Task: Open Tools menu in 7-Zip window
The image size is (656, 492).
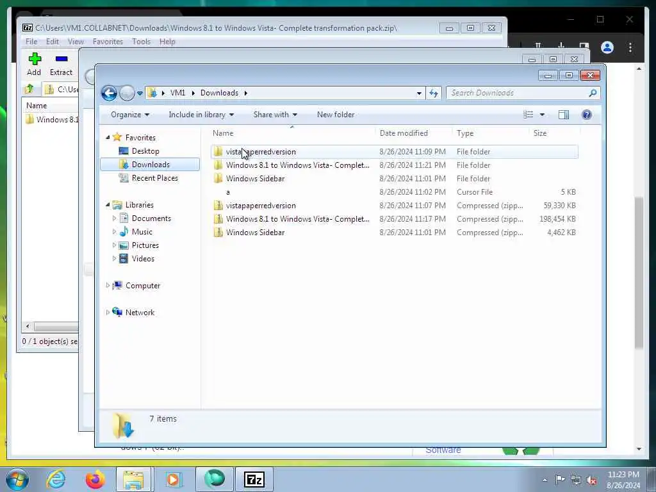Action: pos(141,42)
